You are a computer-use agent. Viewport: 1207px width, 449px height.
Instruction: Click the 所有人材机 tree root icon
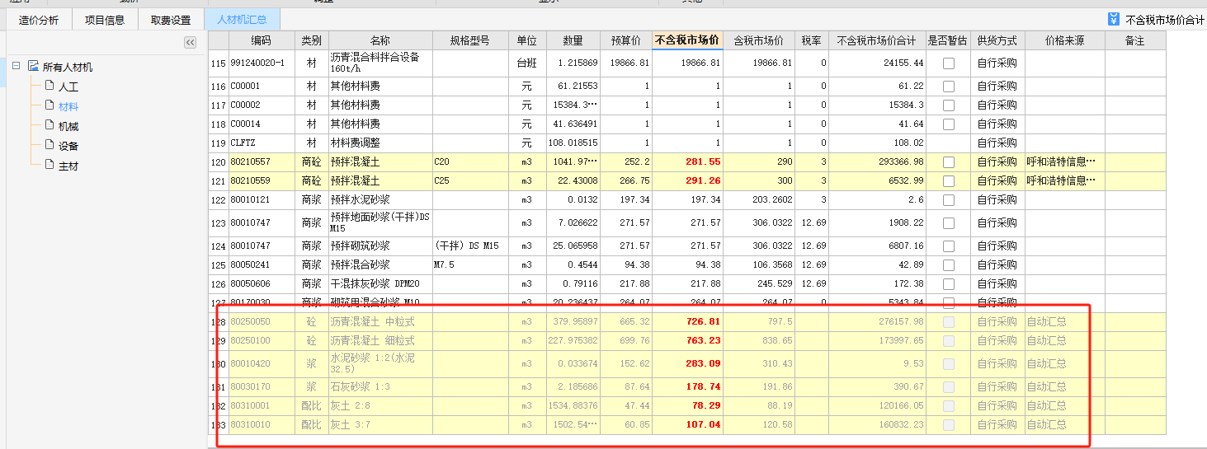coord(33,67)
